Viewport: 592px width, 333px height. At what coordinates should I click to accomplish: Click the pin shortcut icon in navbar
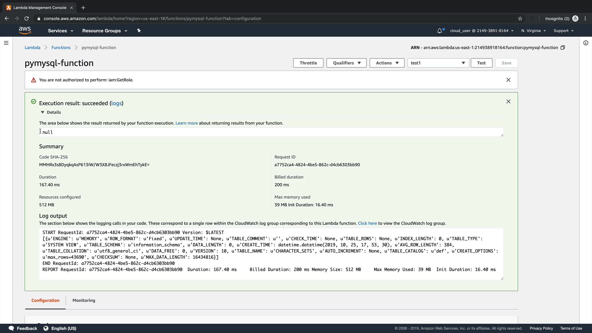[139, 31]
